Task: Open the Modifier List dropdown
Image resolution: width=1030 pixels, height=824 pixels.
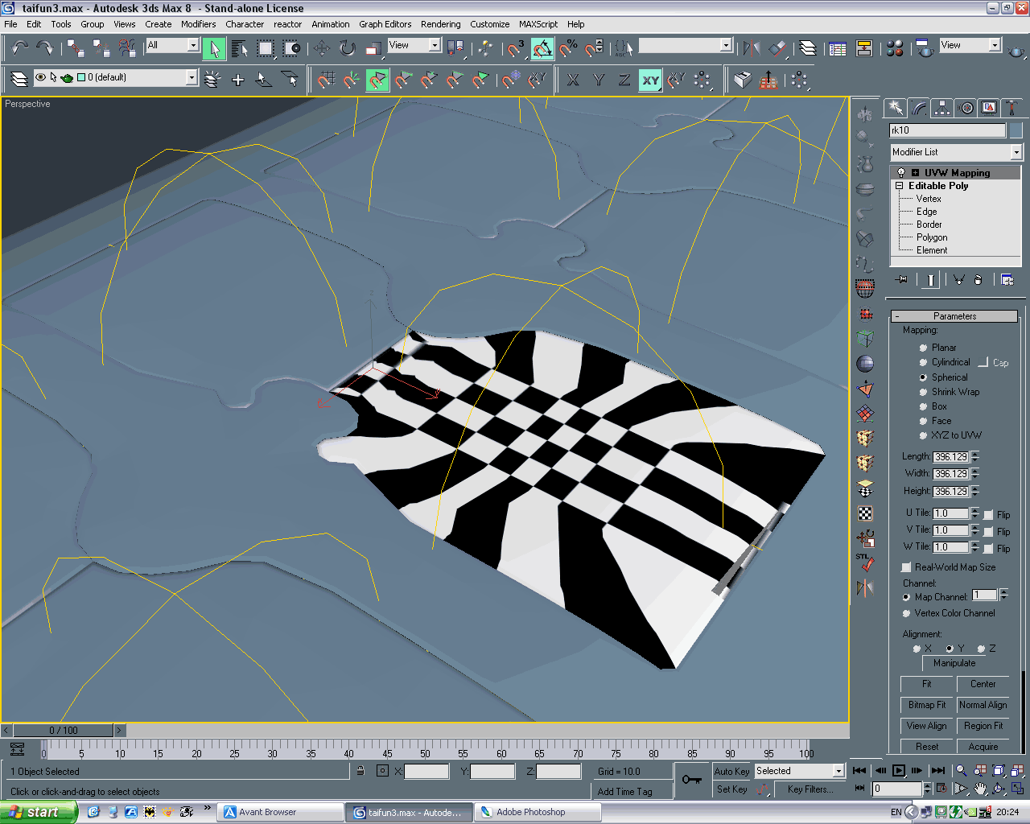Action: [x=955, y=152]
